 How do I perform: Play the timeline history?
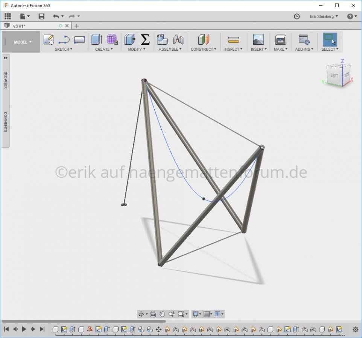24,329
